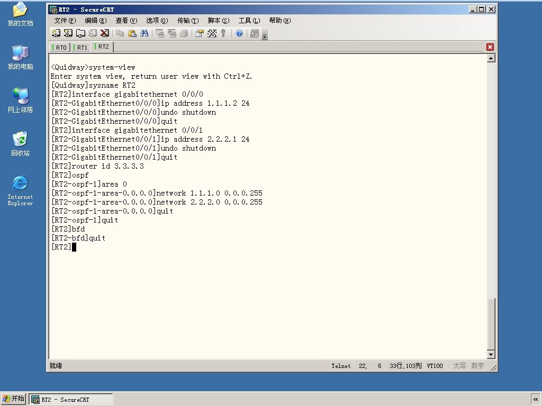542x406 pixels.
Task: Click the Print Screen icon
Action: pos(160,33)
